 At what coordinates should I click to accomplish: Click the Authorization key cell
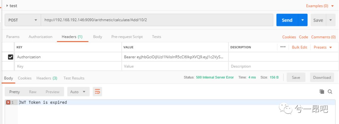point(68,57)
